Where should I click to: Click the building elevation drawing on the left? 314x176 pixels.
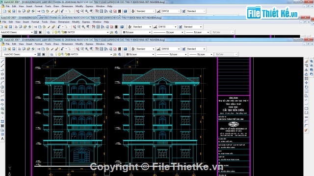point(73,116)
